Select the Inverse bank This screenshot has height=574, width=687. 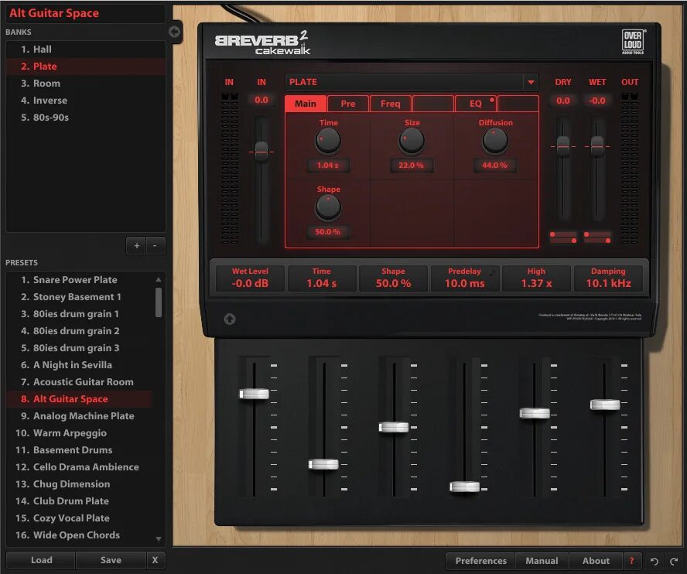point(85,101)
